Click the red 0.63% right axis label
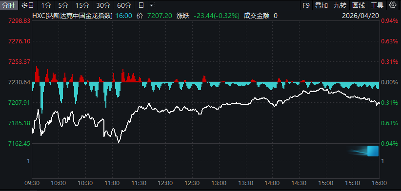This screenshot has height=191, width=401. point(389,41)
